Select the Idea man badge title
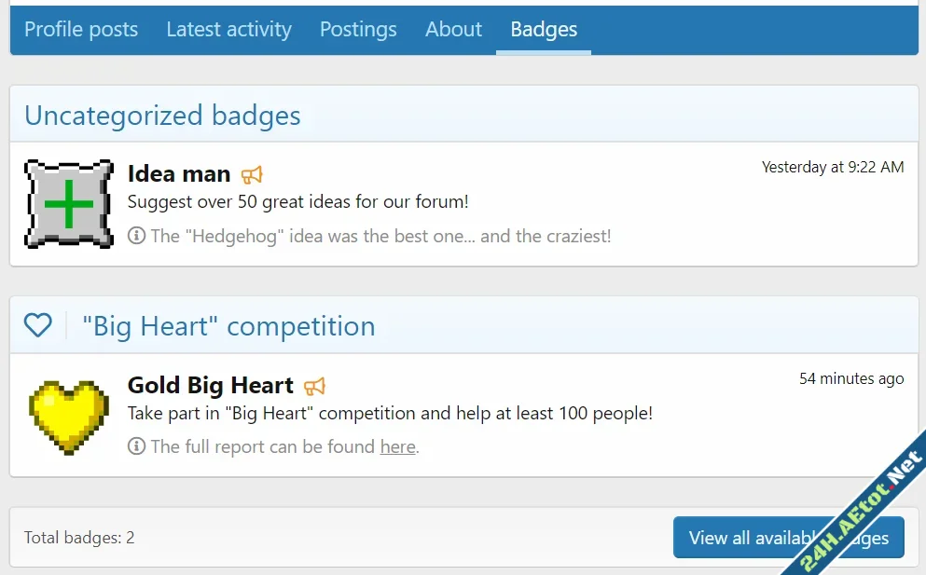This screenshot has width=926, height=575. [x=179, y=173]
